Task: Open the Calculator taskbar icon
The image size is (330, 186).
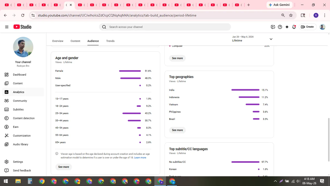Action: pos(30,181)
